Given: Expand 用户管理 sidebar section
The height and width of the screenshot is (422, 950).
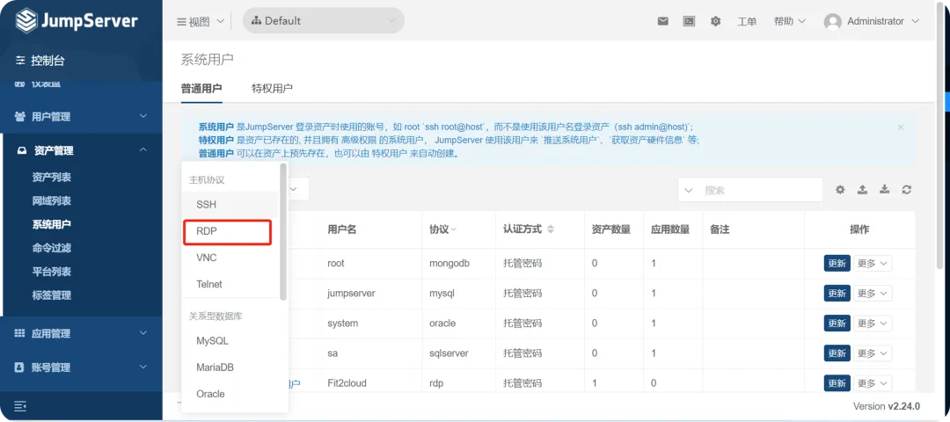Looking at the screenshot, I should tap(81, 116).
